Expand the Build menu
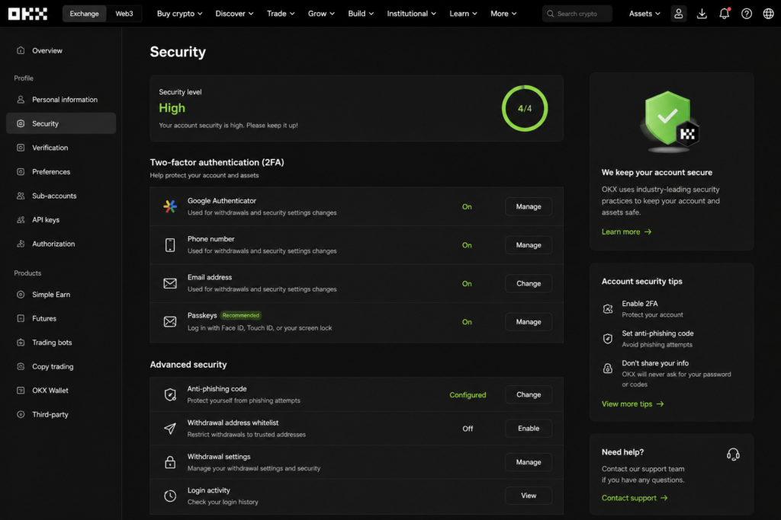781x520 pixels. 361,14
